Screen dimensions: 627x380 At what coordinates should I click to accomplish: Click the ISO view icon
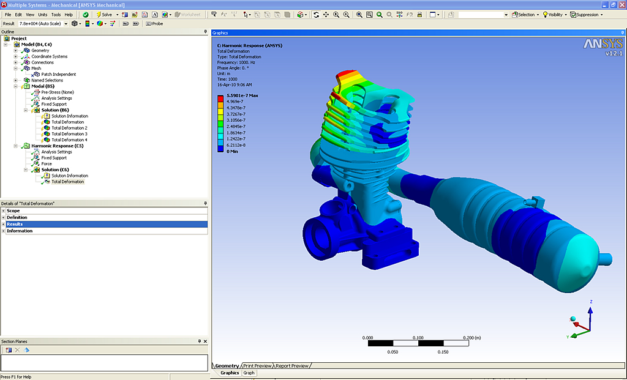click(x=399, y=15)
